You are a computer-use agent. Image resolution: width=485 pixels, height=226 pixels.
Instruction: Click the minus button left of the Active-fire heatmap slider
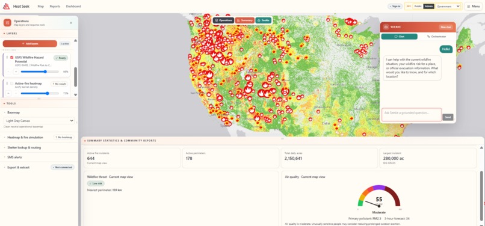9,93
